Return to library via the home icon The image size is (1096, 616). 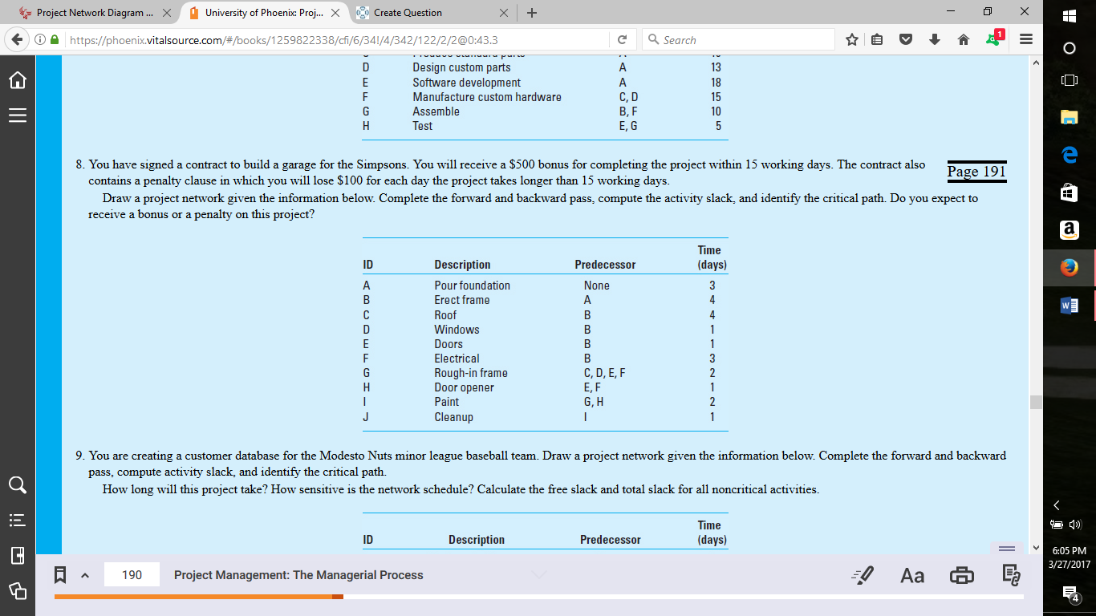(17, 79)
